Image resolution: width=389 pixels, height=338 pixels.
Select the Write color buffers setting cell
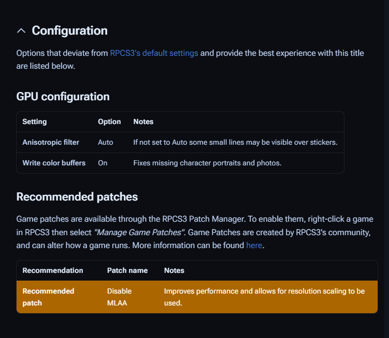point(54,163)
